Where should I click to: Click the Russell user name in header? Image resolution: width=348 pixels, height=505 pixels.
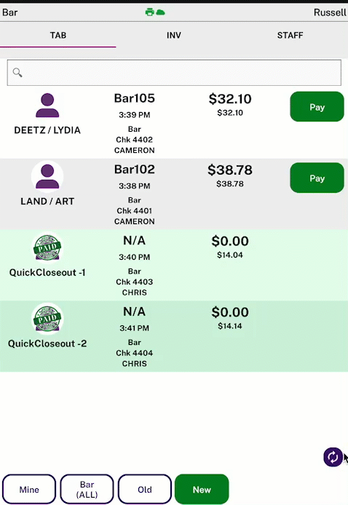(x=330, y=12)
